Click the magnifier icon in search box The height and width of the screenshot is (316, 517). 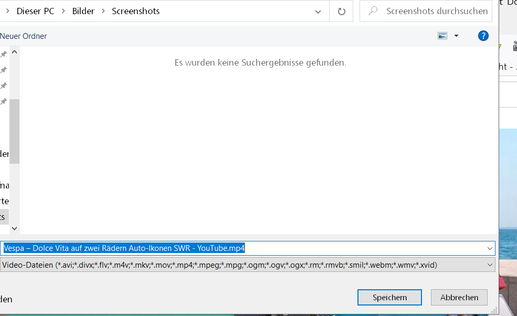(373, 11)
